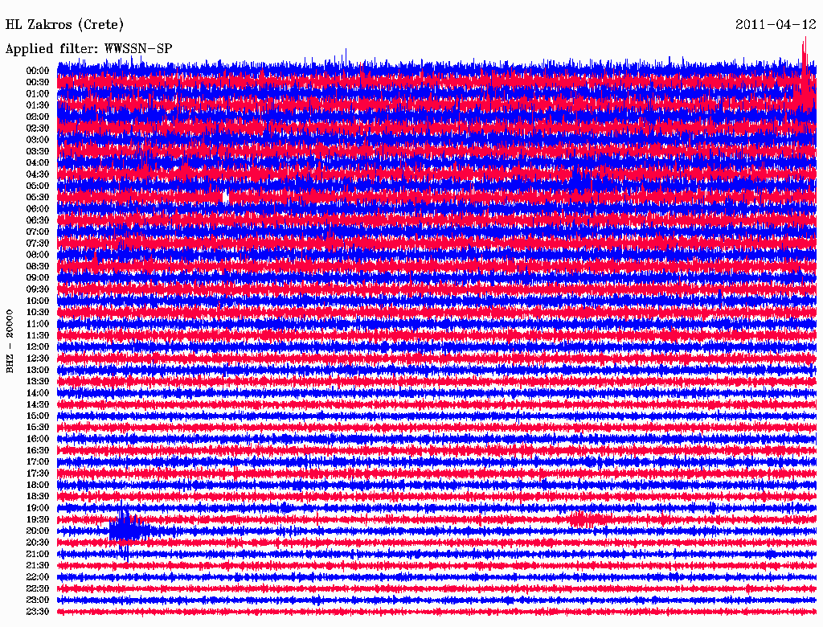Select the 14:30 time label
The width and height of the screenshot is (823, 627).
coord(38,404)
